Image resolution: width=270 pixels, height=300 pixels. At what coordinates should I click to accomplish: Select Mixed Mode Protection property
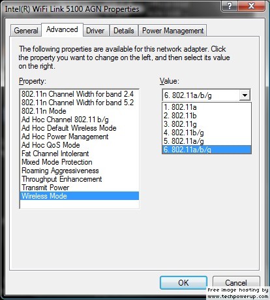point(80,162)
